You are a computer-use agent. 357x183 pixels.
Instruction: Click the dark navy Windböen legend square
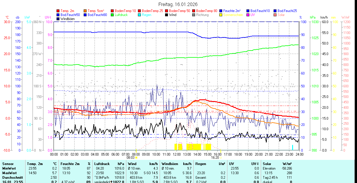click(x=58, y=19)
